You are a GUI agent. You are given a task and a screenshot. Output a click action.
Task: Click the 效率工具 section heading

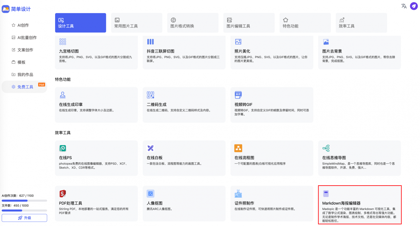(x=63, y=133)
